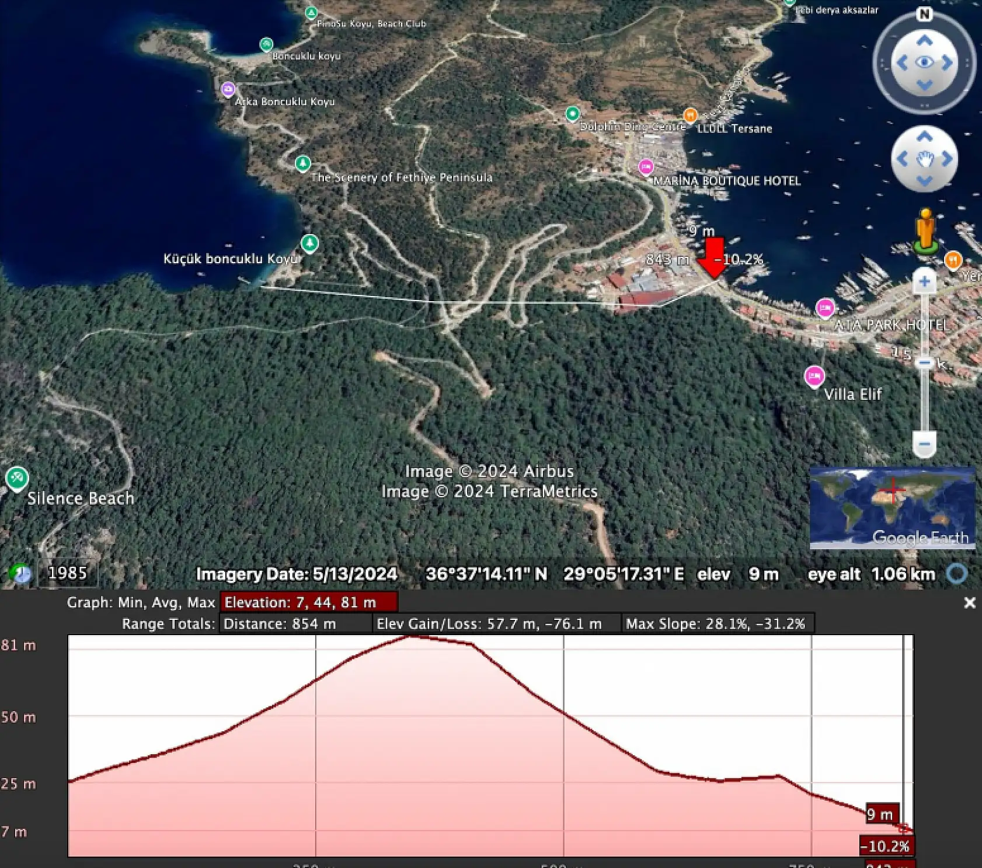982x868 pixels.
Task: Select the MARINA BOUTIQUE HOTEL lodging marker
Action: tap(646, 165)
